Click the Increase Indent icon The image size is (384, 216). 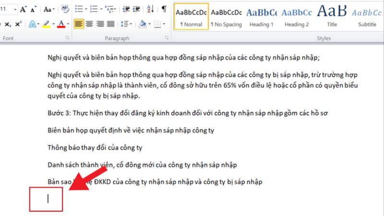pyautogui.click(x=136, y=9)
